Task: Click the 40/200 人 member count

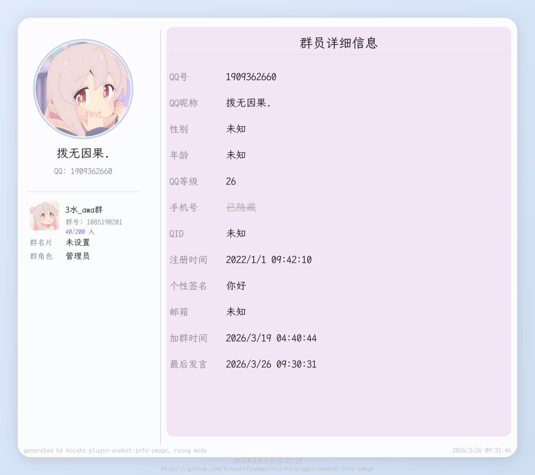Action: coord(80,232)
